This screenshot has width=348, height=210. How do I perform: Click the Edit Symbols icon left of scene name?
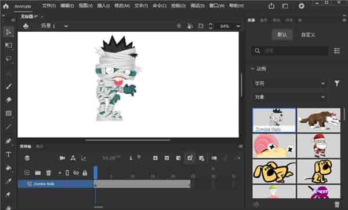pyautogui.click(x=26, y=26)
